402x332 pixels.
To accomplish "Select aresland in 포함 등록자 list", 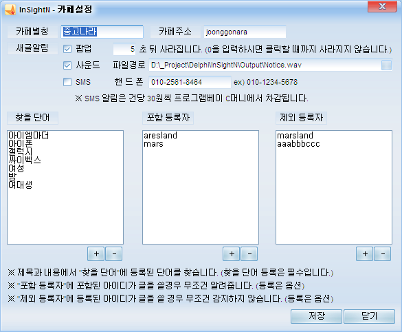I will point(161,136).
